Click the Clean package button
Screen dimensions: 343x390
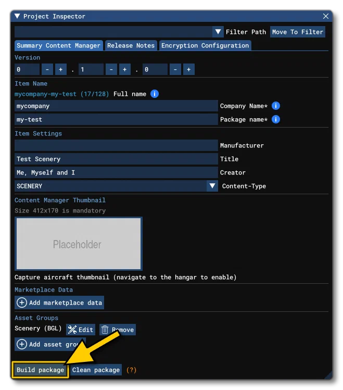point(96,370)
